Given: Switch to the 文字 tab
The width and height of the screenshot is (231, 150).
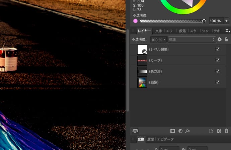Looking at the screenshot, I should (159, 31).
